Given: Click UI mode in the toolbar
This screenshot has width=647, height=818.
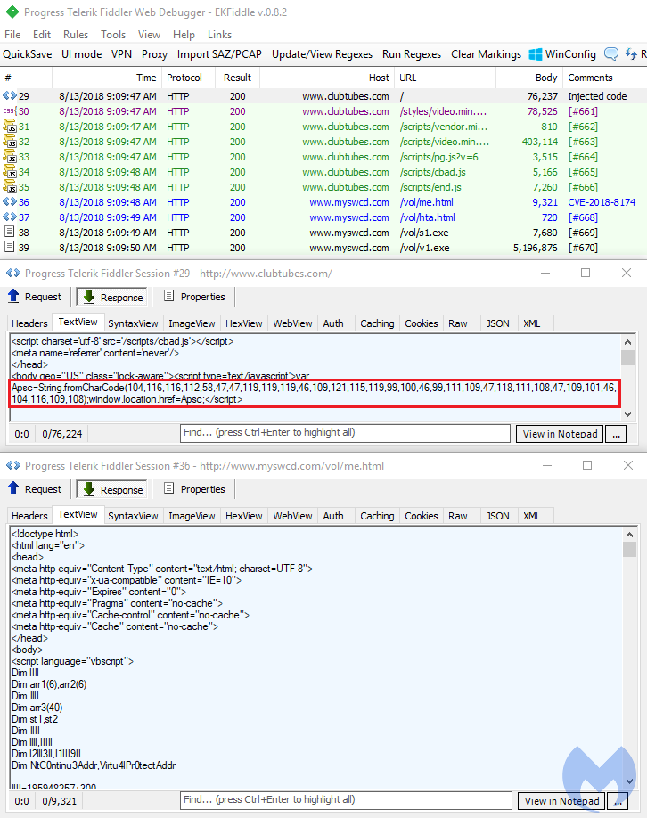Looking at the screenshot, I should tap(81, 54).
